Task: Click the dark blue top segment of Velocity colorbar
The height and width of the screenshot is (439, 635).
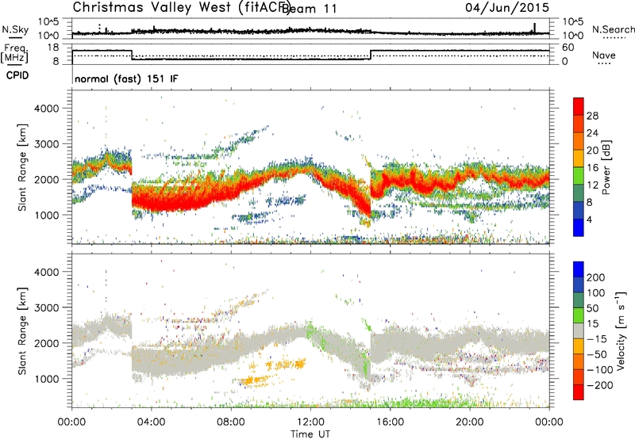Action: pos(579,269)
